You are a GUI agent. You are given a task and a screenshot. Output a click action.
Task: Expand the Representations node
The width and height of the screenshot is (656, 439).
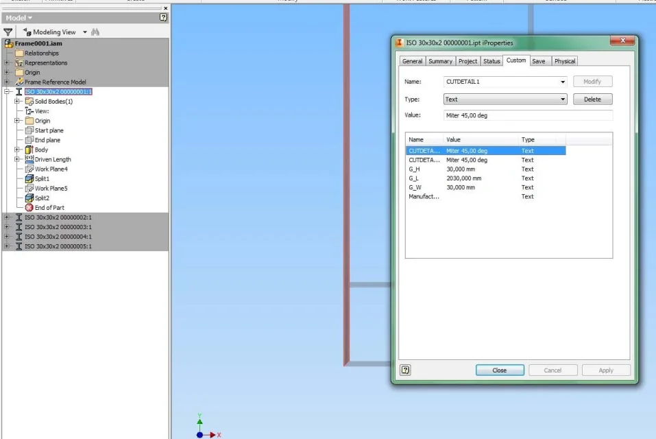point(7,63)
